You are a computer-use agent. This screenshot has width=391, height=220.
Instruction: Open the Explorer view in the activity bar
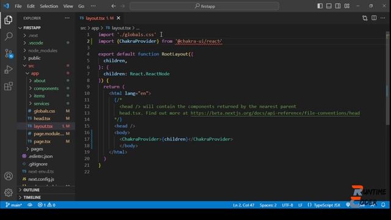point(8,20)
